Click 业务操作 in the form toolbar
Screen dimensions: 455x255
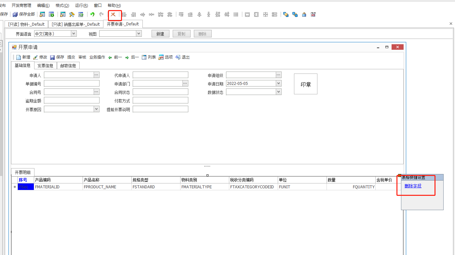(x=97, y=57)
